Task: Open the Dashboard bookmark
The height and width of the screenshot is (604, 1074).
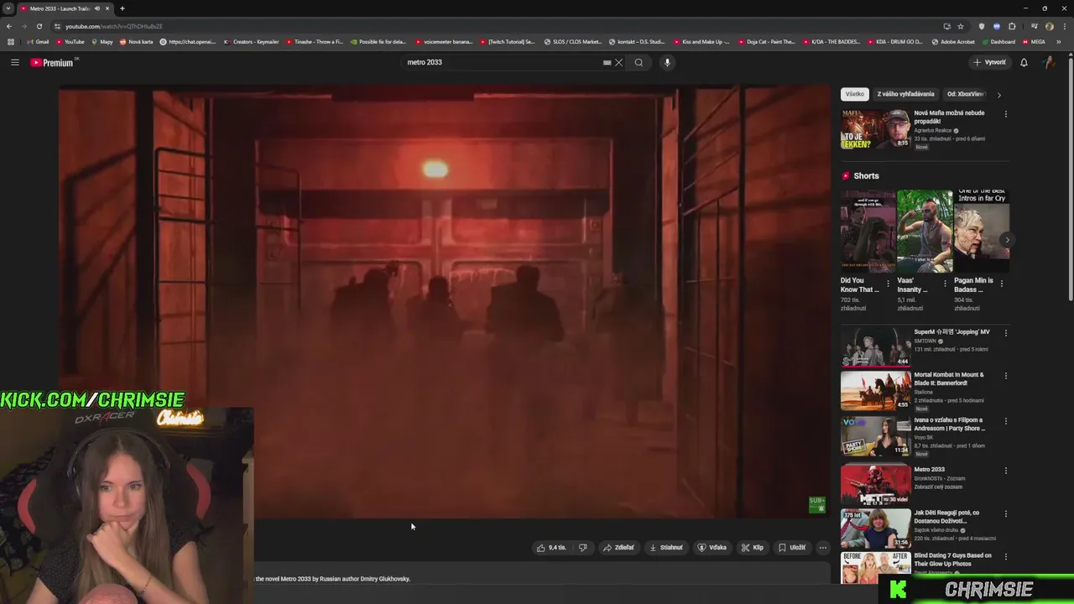Action: point(998,42)
